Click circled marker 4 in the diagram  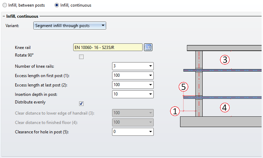point(225,108)
